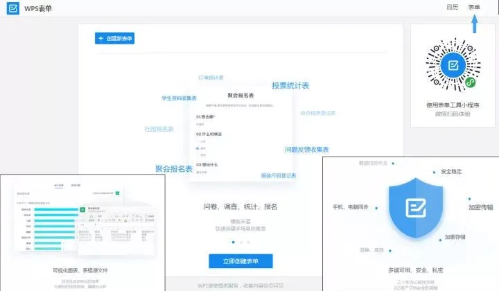Click 社团报名表 template label
Screen dimensions: 499x291
tap(159, 129)
